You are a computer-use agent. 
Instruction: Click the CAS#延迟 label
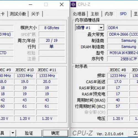(95, 82)
